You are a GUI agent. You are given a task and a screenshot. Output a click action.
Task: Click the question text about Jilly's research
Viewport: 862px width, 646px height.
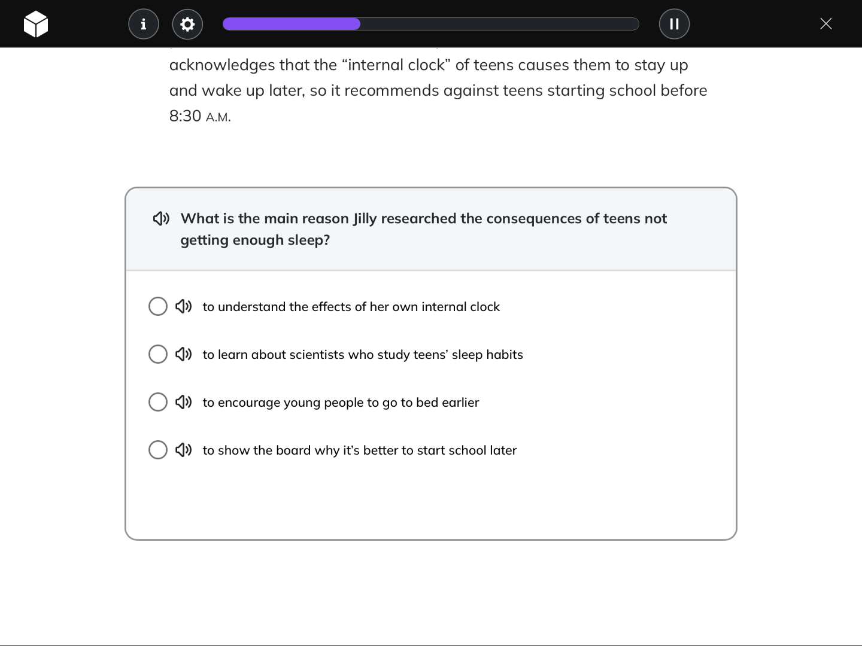[x=423, y=229]
